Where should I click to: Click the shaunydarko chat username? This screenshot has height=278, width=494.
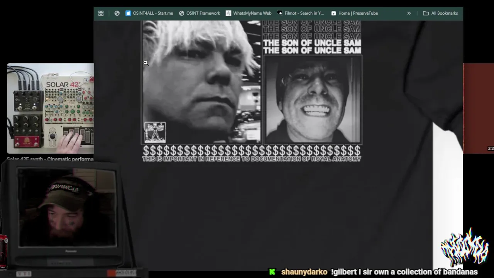point(304,272)
